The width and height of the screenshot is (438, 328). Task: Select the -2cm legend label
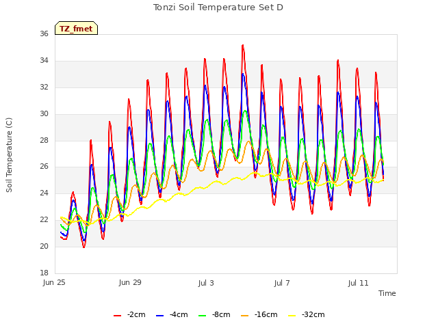click(x=136, y=314)
